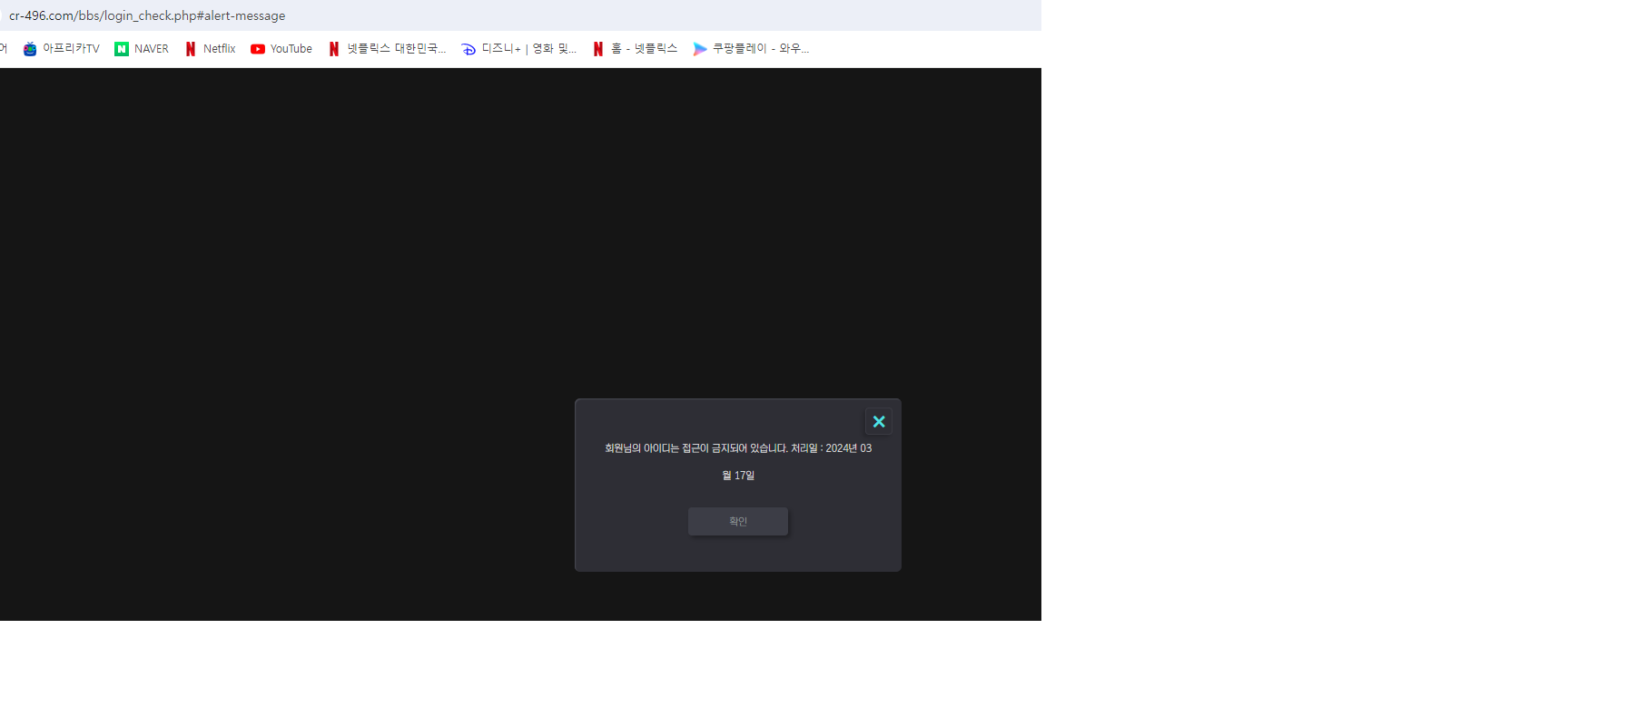Open the 디즈니+ bookmark
Screen dimensions: 1647x727
(x=518, y=49)
